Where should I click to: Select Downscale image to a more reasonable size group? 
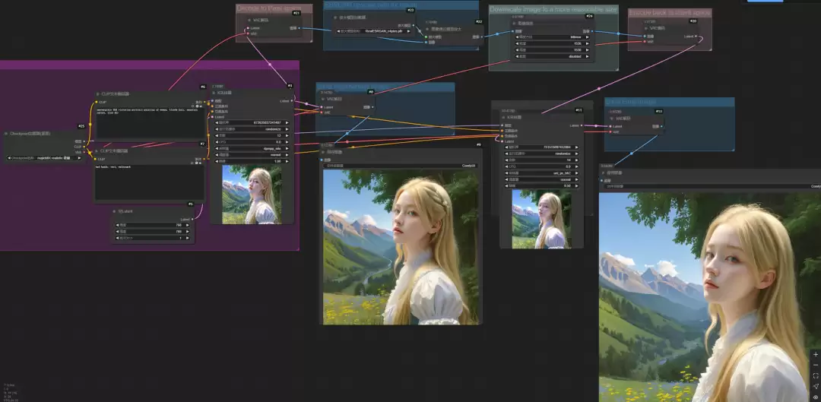pyautogui.click(x=553, y=9)
